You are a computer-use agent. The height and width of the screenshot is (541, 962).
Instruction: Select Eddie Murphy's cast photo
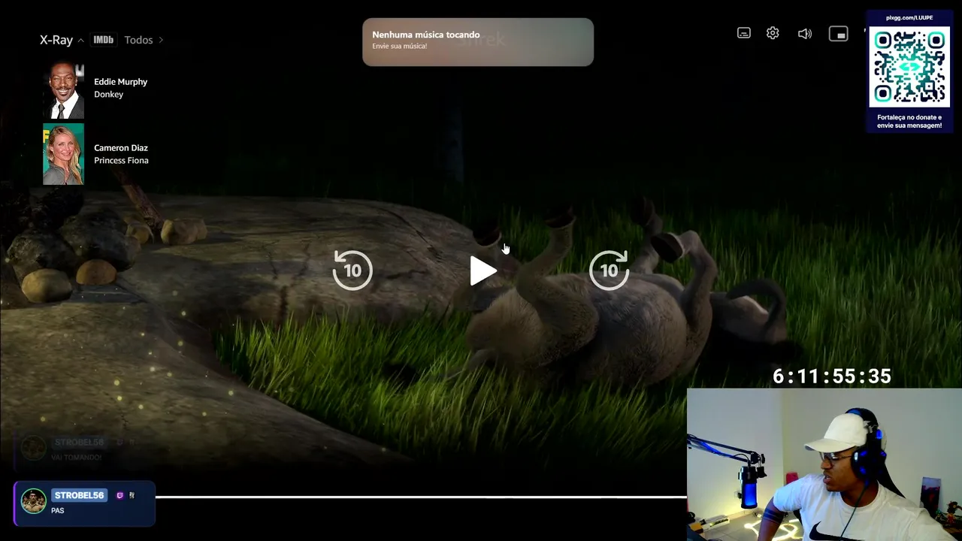tap(64, 90)
